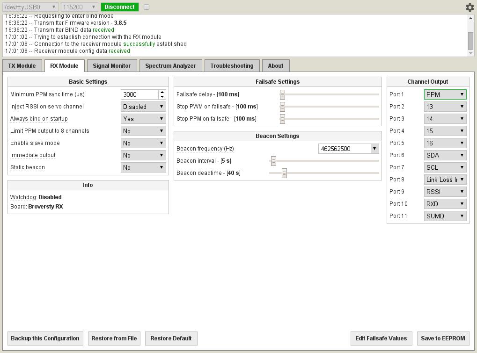Open the Port 7 SCL dropdown
Screen dimensions: 477x353
(x=445, y=167)
